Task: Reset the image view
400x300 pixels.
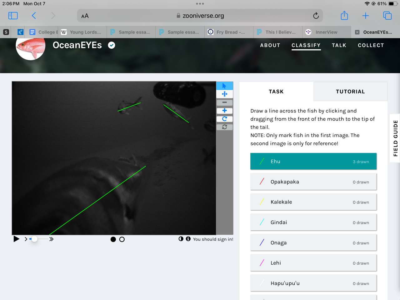Action: tap(224, 127)
